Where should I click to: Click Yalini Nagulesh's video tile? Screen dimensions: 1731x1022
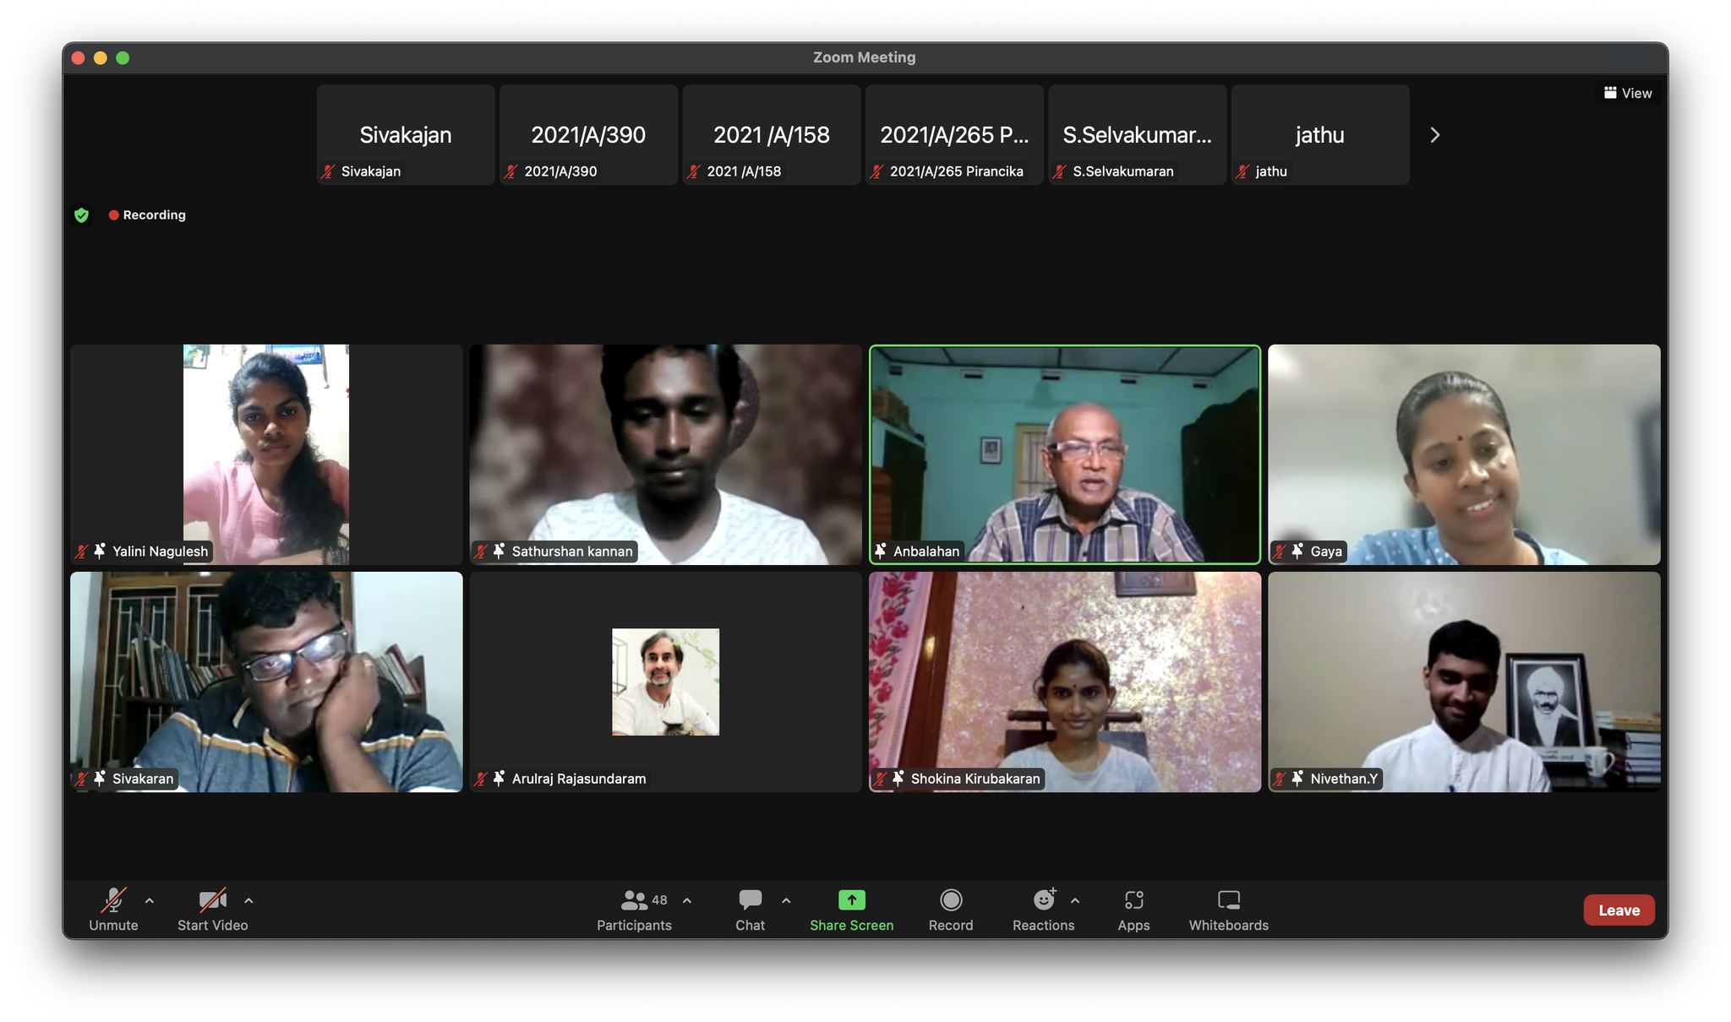click(x=266, y=454)
